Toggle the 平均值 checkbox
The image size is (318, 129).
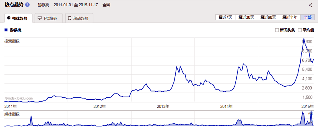(300, 30)
